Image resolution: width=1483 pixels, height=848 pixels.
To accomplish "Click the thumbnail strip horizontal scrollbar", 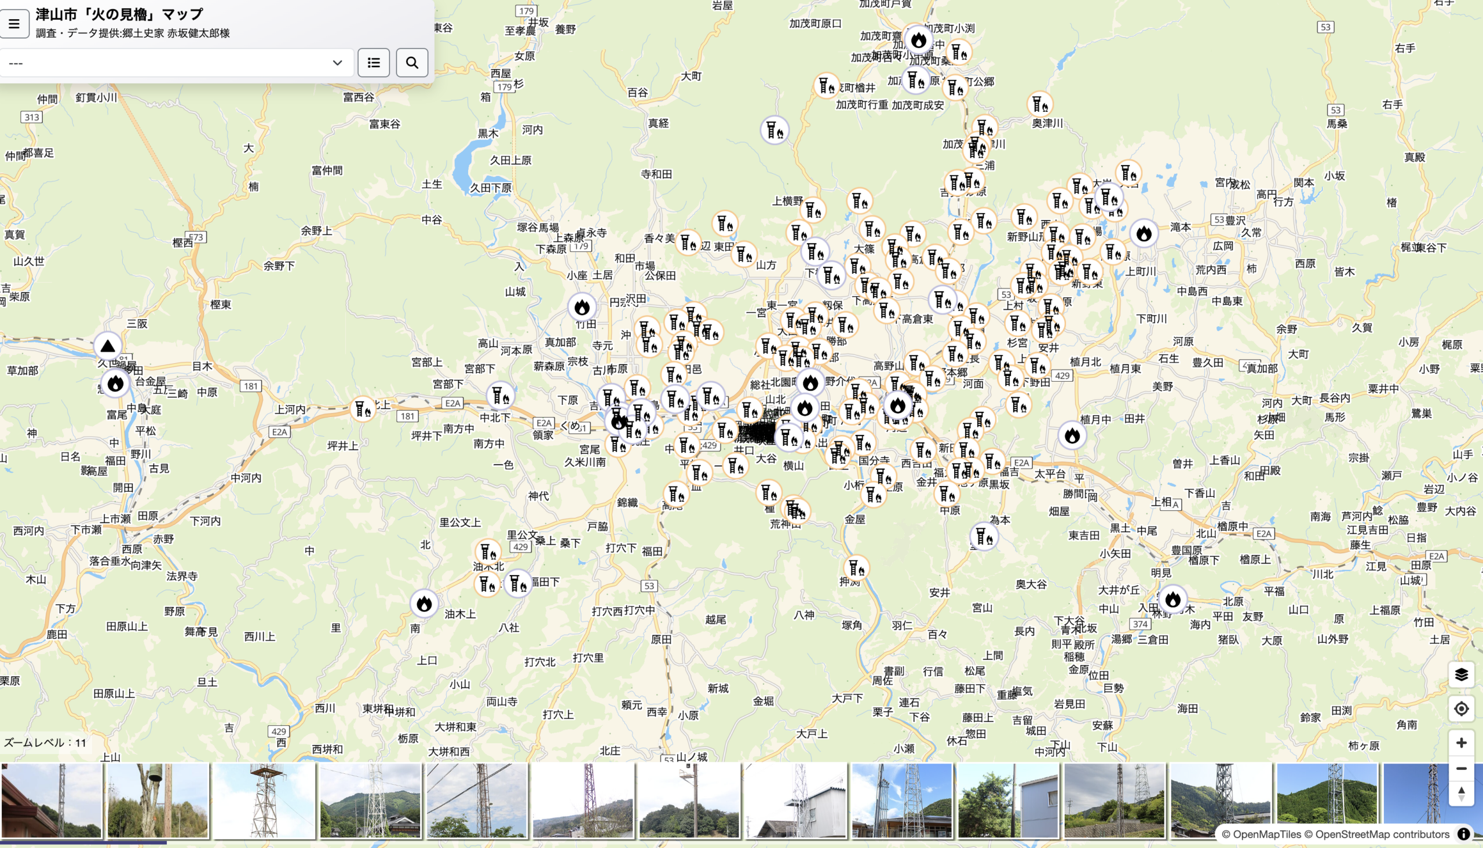I will coord(83,842).
